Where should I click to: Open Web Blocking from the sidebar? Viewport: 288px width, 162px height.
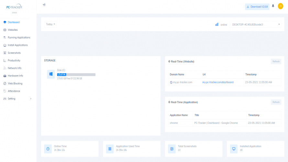15,84
